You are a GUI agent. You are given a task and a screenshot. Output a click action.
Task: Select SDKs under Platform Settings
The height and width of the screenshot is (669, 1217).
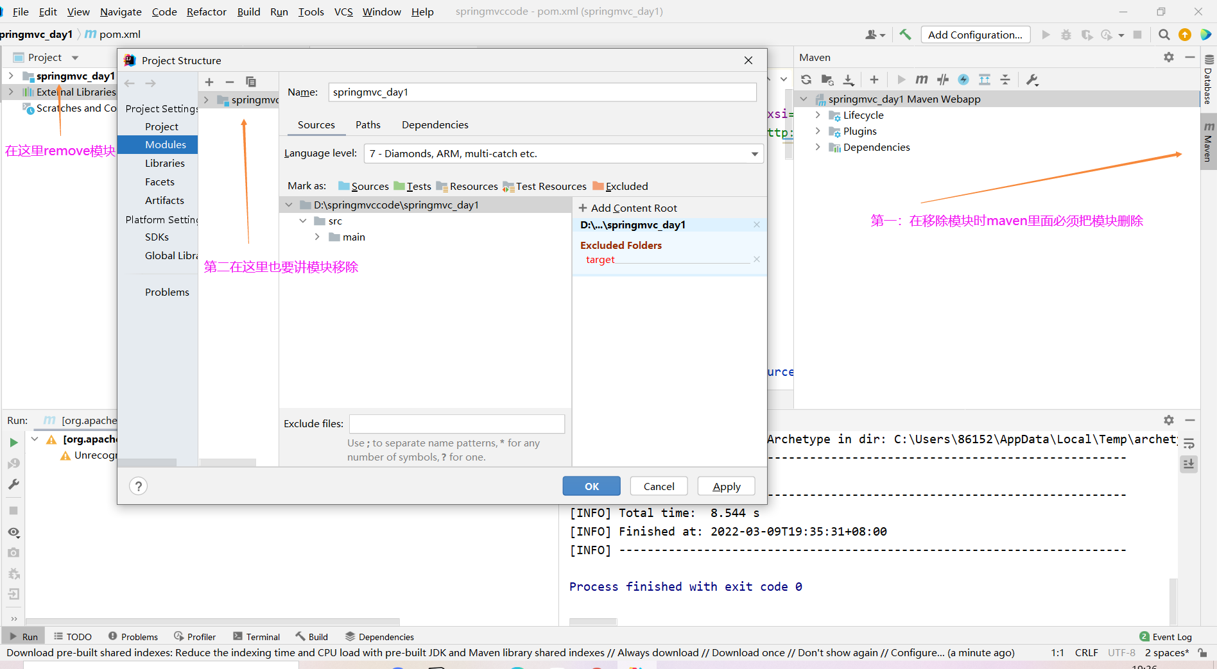click(158, 237)
